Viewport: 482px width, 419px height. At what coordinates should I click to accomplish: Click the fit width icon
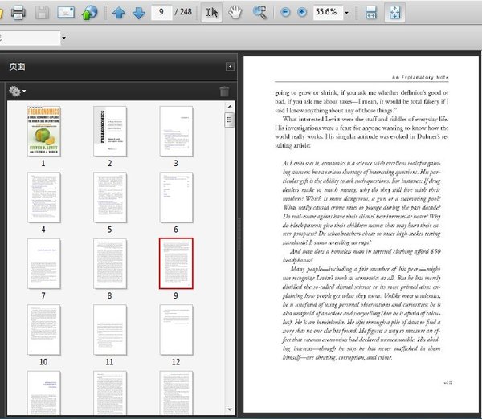coord(371,13)
